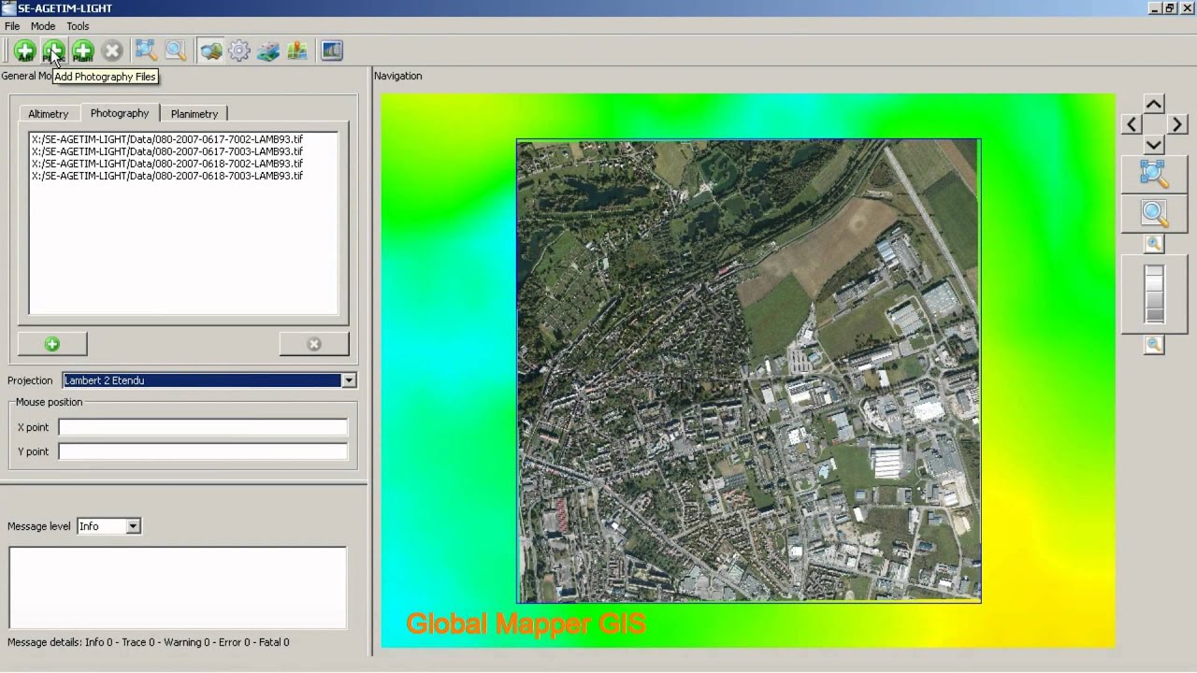Click the Add Altimetry Files toolbar icon
1197x673 pixels.
(25, 50)
